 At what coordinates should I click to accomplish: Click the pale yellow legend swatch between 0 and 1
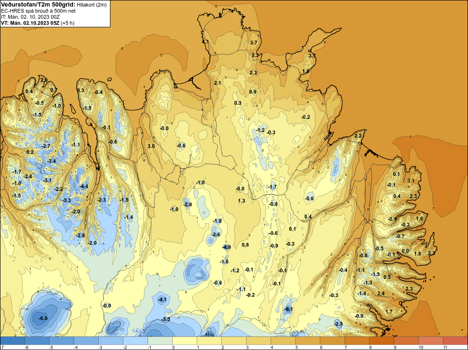coord(184,341)
